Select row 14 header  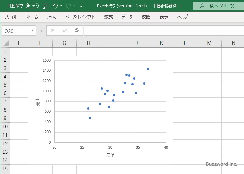click(5, 160)
